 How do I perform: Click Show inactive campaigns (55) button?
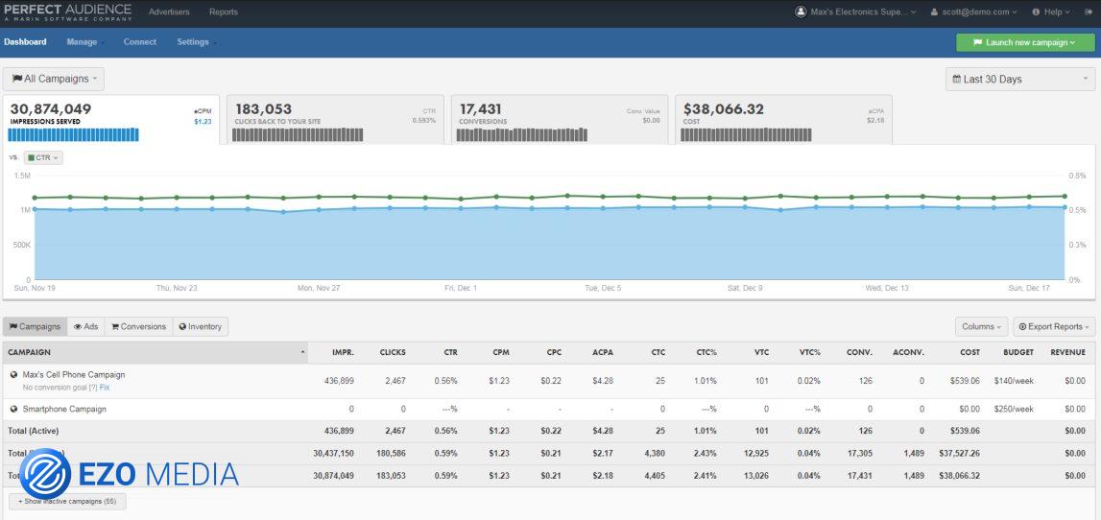click(67, 501)
